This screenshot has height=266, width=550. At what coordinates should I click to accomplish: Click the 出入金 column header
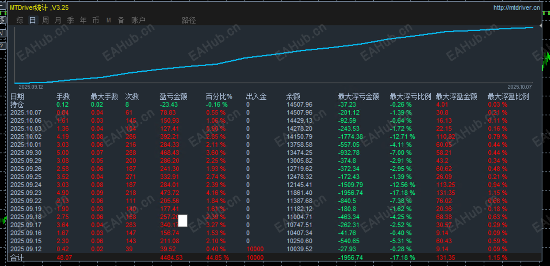click(x=256, y=97)
